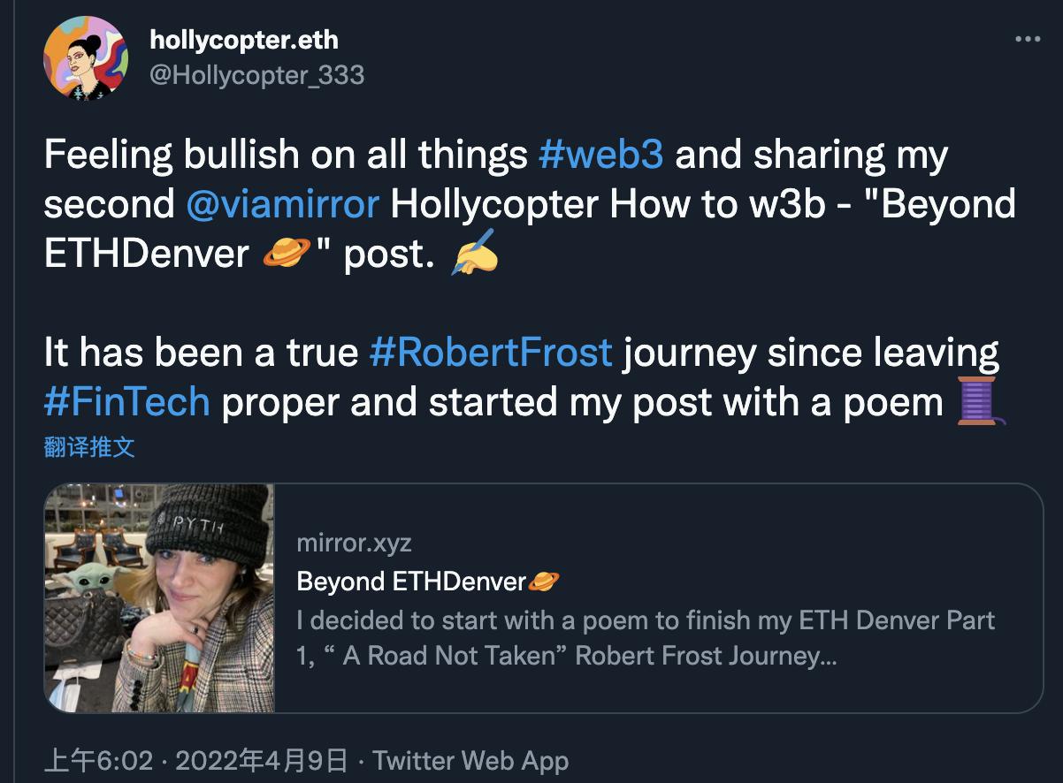Select the #FinTech hashtag

[x=126, y=402]
